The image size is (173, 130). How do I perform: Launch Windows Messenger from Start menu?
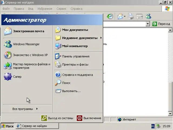(x=27, y=44)
